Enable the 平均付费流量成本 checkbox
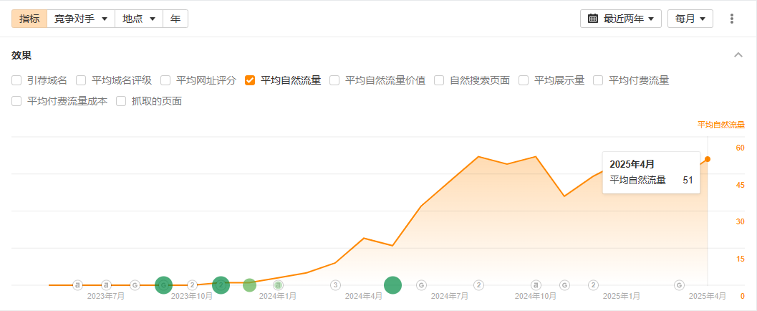The image size is (757, 311). (x=16, y=101)
